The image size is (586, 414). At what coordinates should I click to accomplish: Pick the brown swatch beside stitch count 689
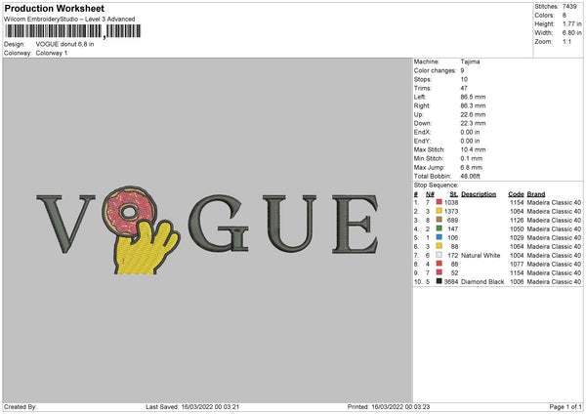click(439, 220)
